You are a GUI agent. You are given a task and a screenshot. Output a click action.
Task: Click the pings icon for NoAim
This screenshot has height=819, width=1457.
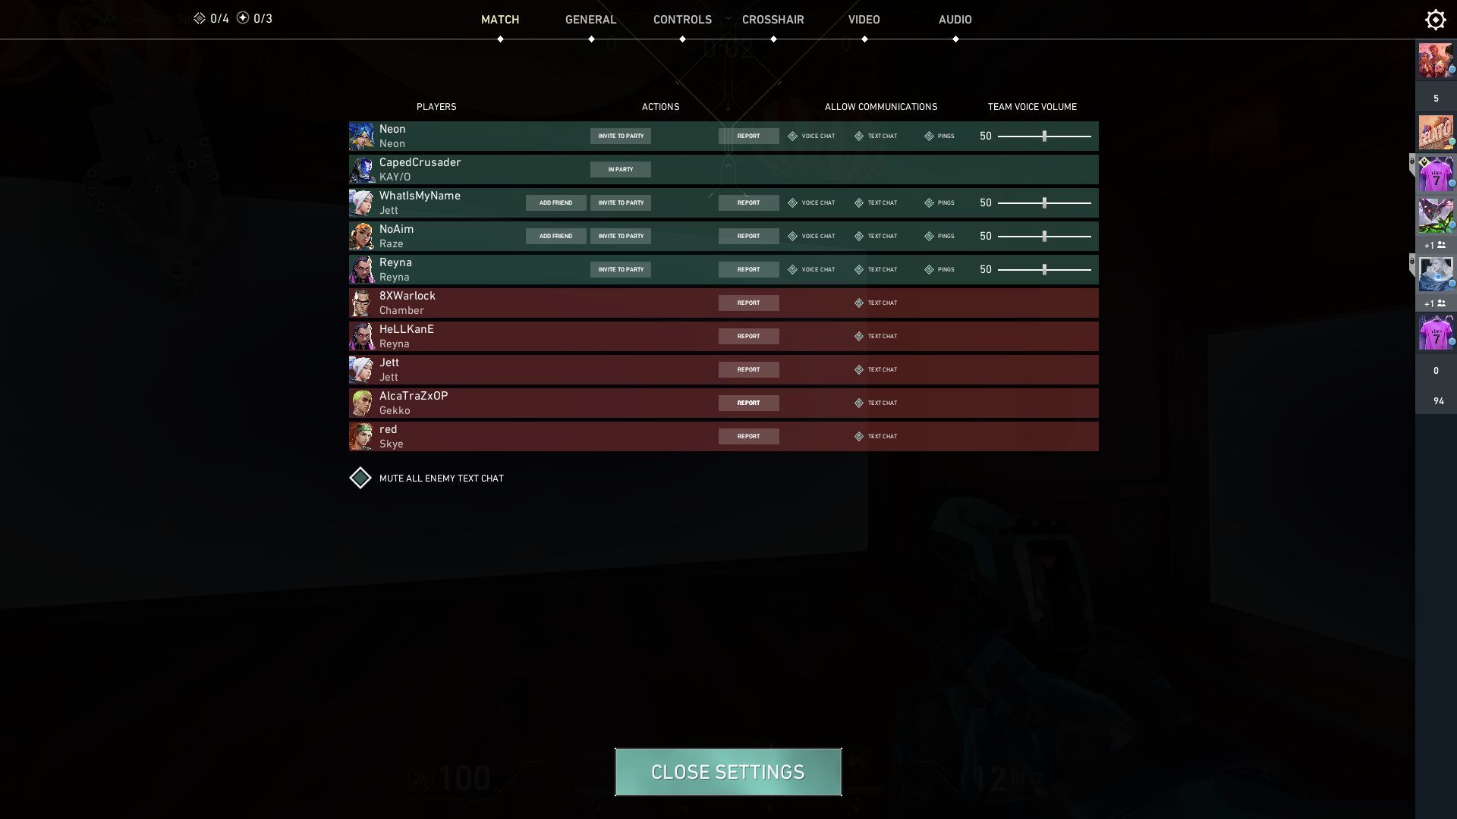927,236
